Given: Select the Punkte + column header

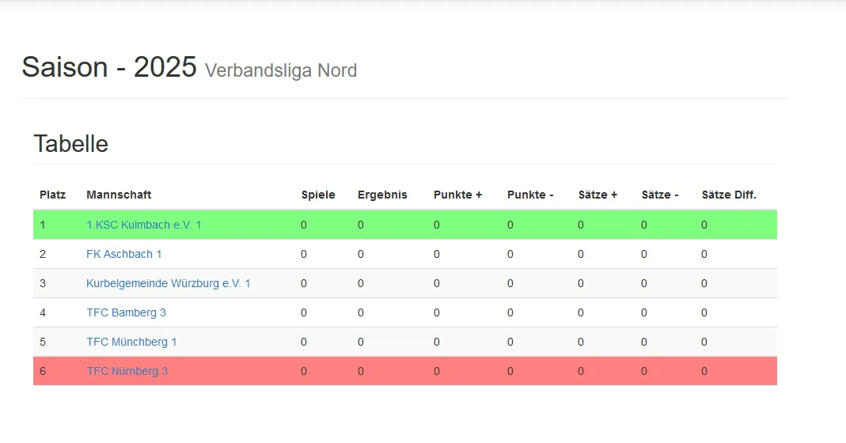Looking at the screenshot, I should tap(457, 195).
